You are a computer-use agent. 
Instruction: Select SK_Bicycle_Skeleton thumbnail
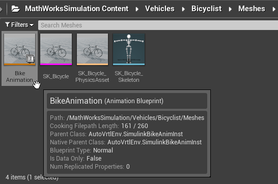coord(129,49)
